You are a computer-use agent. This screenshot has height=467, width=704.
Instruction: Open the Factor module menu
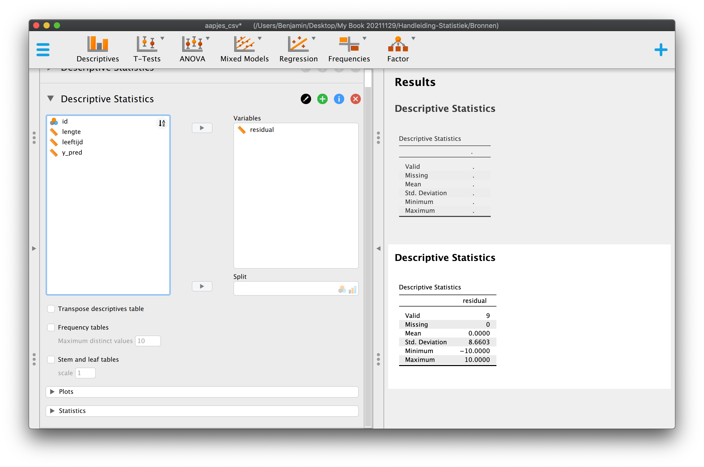(398, 49)
